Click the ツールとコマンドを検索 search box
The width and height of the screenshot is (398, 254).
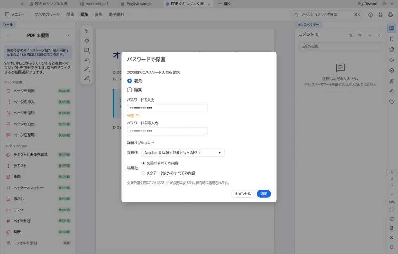point(326,15)
